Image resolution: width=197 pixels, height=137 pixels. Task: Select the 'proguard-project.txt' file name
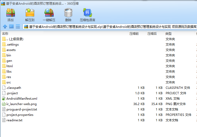pyautogui.click(x=22, y=109)
